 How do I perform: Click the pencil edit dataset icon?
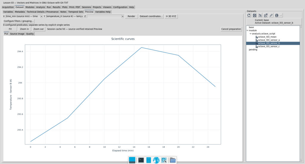(x=271, y=16)
